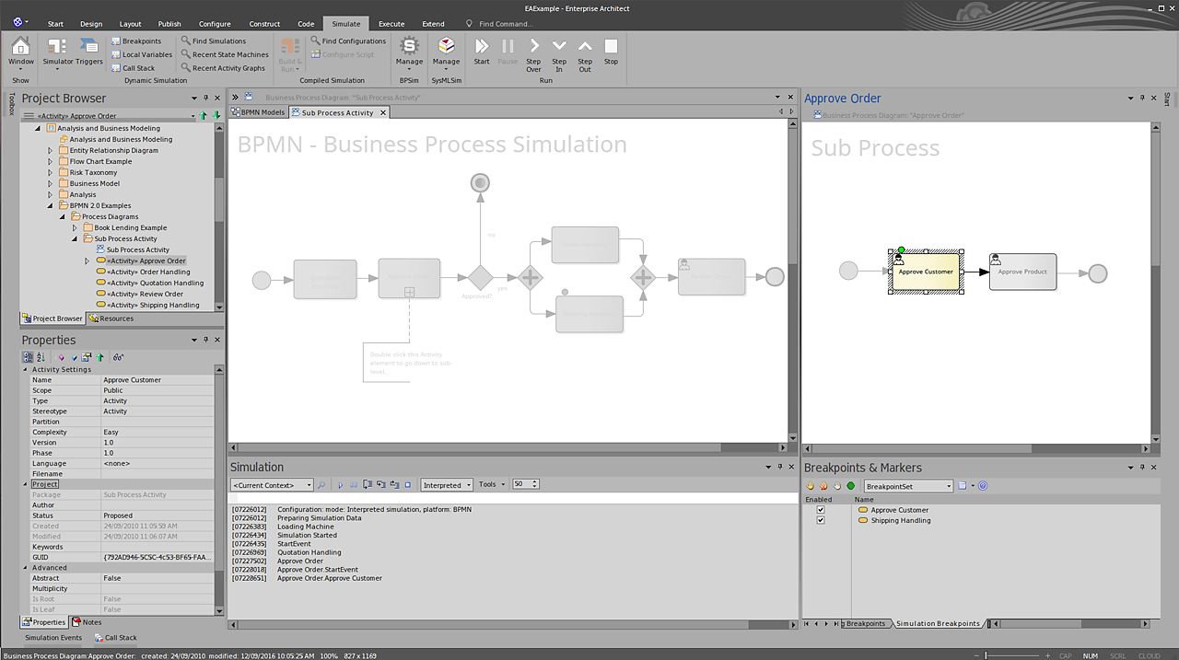Screen dimensions: 1179x660
Task: Open Recent State Machines
Action: point(224,54)
